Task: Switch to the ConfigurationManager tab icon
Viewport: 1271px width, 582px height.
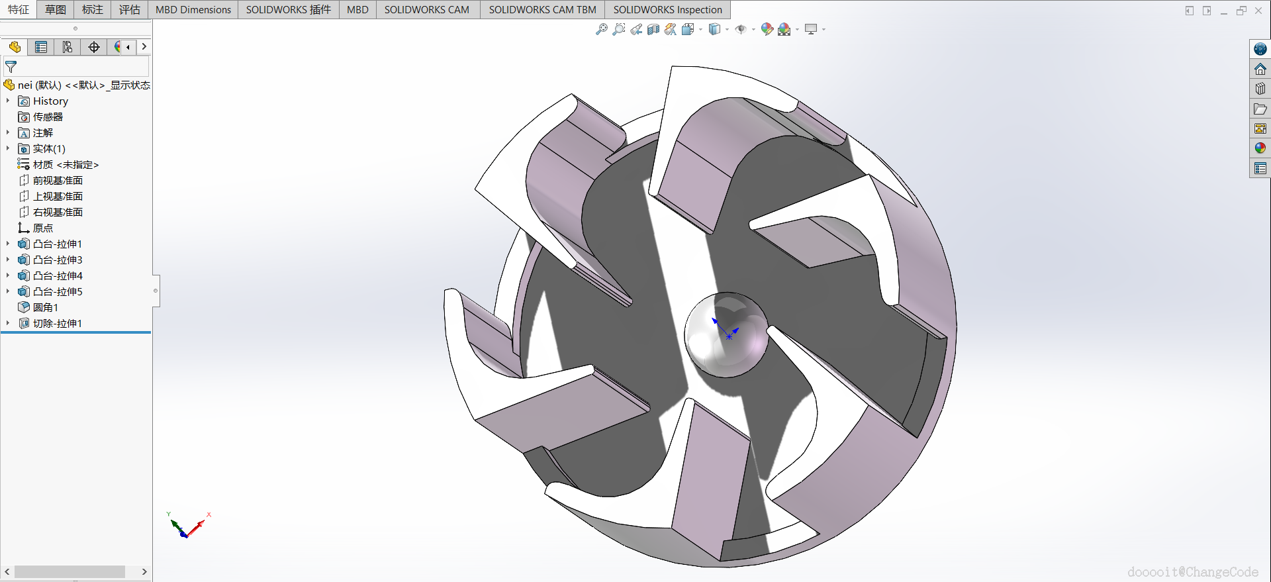Action: (x=68, y=47)
